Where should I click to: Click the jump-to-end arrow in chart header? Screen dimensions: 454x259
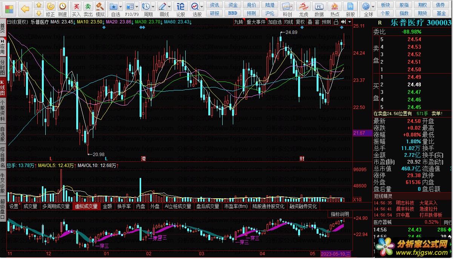coord(343,22)
